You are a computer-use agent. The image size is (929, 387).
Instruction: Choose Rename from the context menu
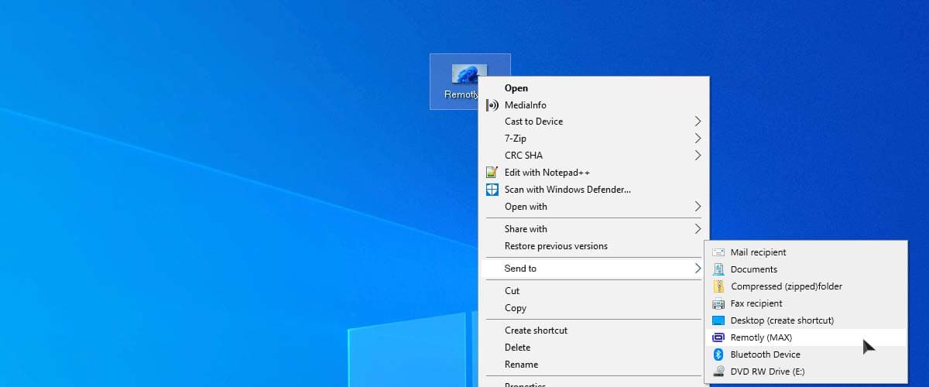pyautogui.click(x=594, y=365)
